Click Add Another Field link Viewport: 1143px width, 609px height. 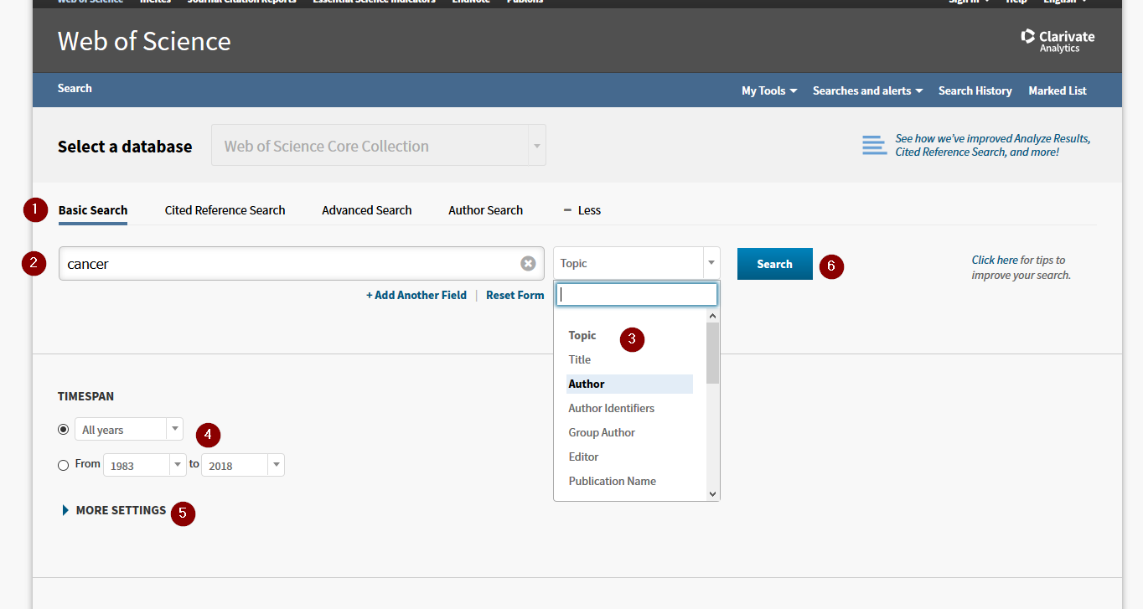[x=416, y=295]
